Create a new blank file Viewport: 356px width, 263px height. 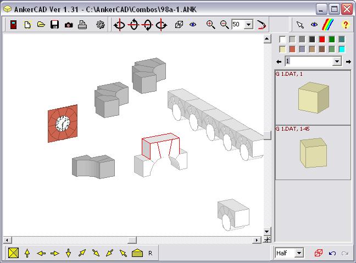[27, 25]
